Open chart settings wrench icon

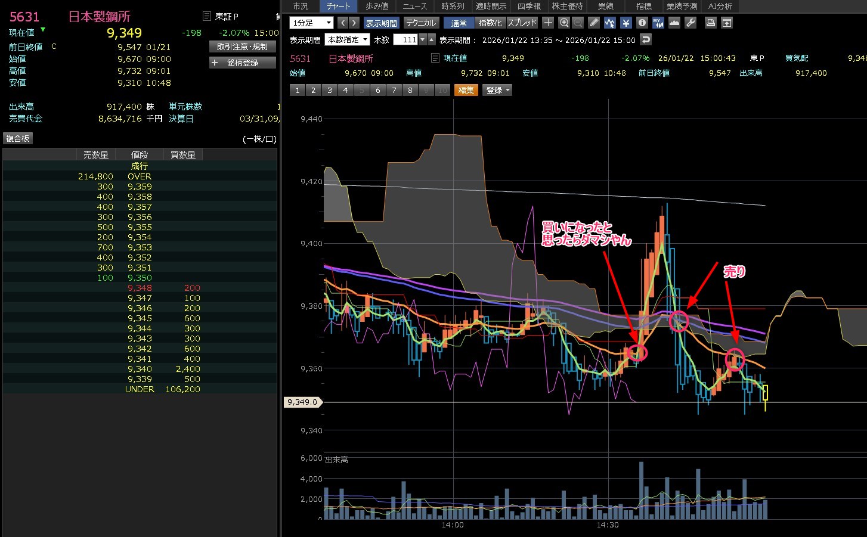pos(690,23)
